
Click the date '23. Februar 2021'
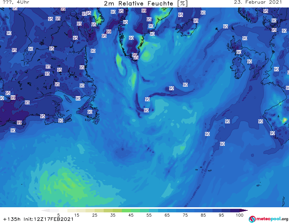[258, 2]
